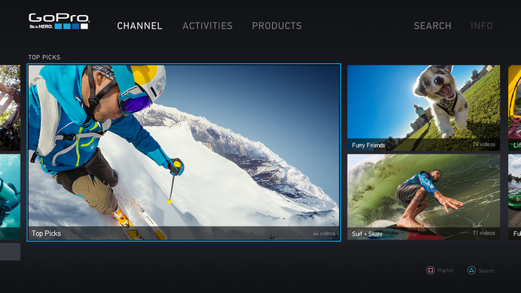The width and height of the screenshot is (521, 293).
Task: Select the triangle Search button icon
Action: point(471,270)
